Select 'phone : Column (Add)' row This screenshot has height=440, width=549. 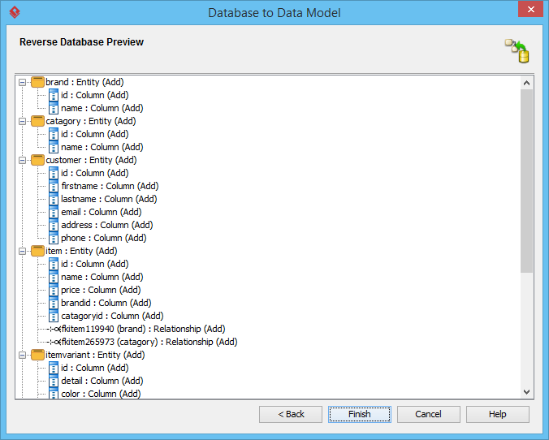[x=104, y=238]
